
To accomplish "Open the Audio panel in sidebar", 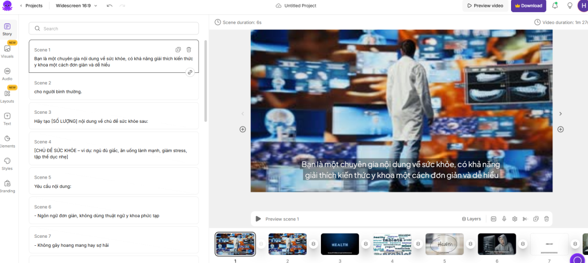I will 7,73.
